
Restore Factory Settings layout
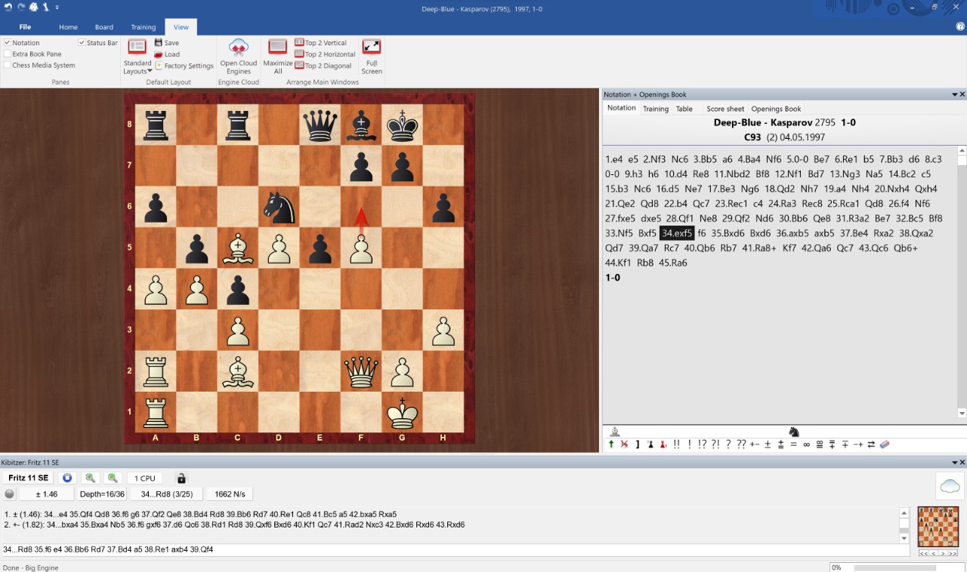[184, 66]
